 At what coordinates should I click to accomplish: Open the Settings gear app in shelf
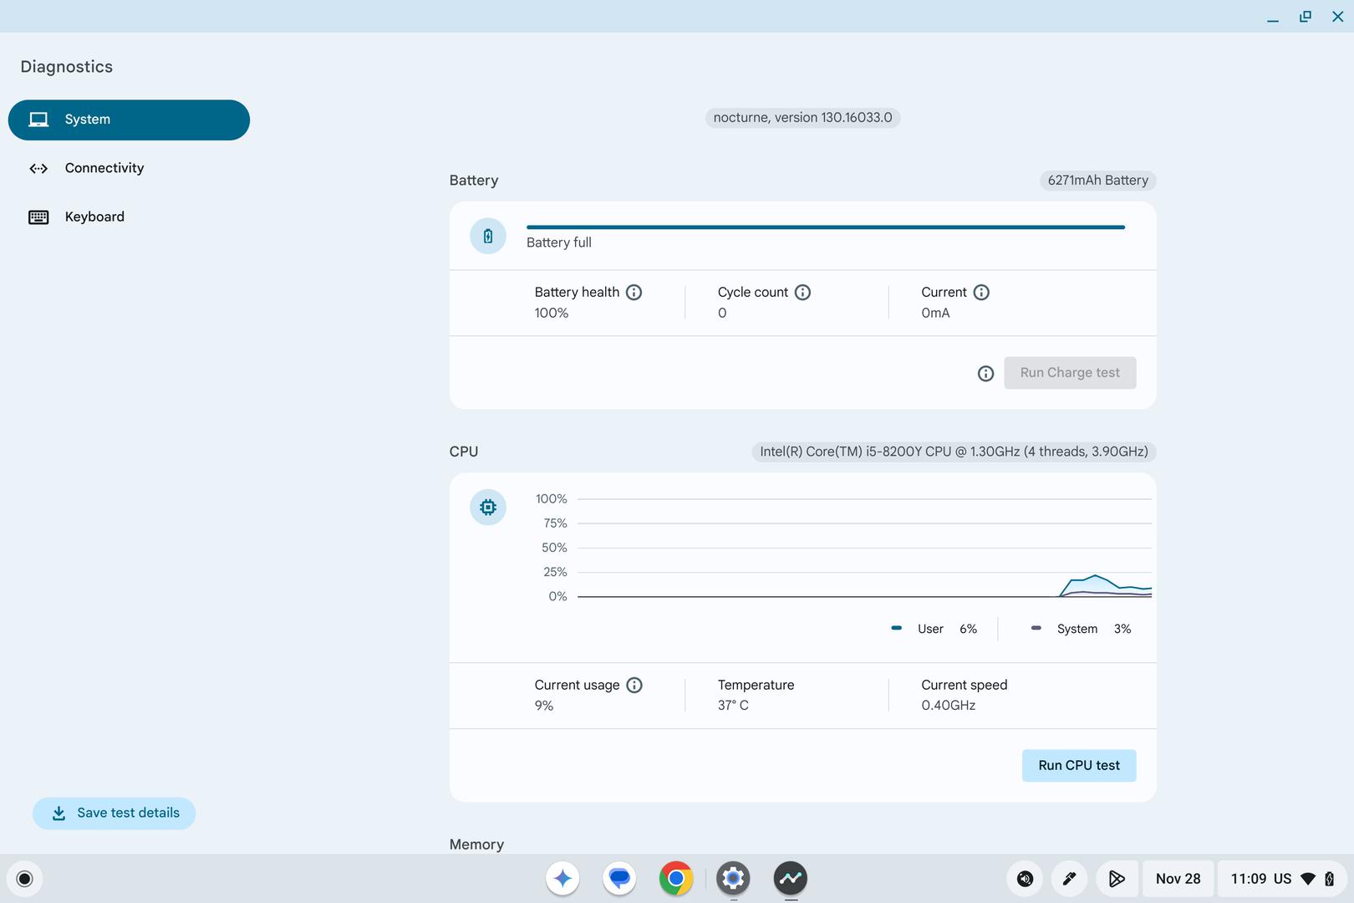coord(733,879)
